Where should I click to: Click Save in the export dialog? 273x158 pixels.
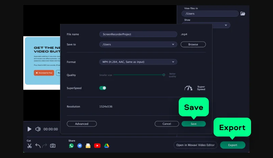pos(194,124)
